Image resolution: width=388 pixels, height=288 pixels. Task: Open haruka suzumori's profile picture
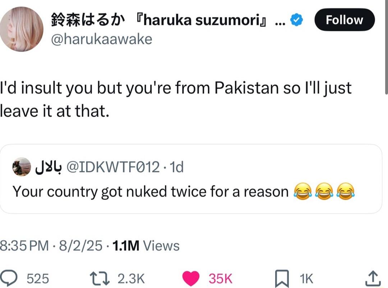(21, 29)
